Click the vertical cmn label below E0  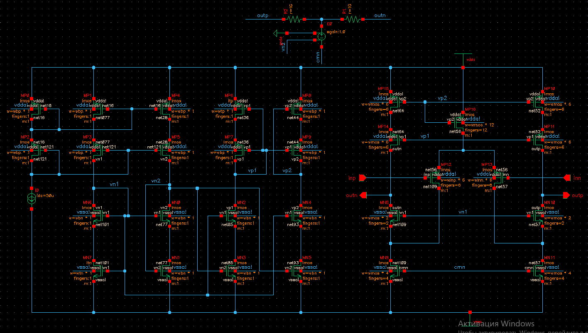pos(318,57)
